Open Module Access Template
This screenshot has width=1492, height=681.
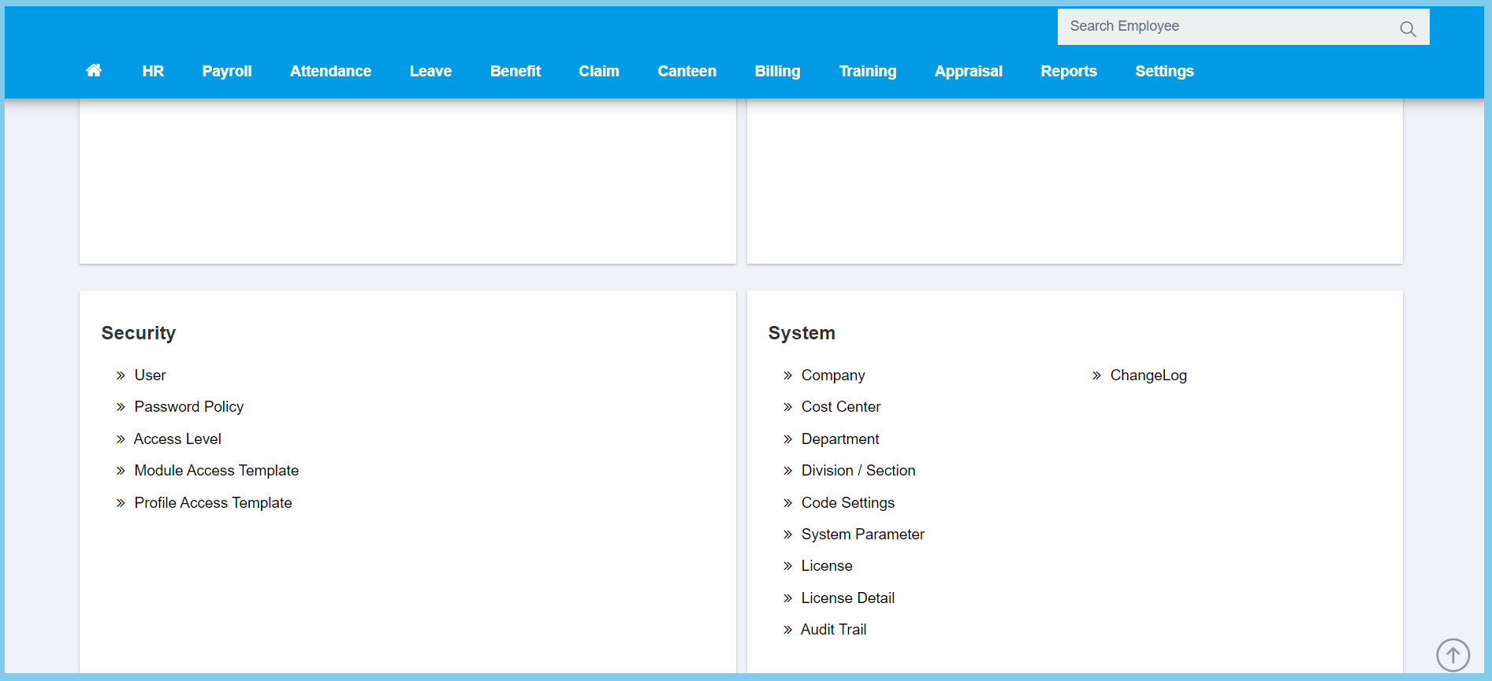click(x=216, y=471)
